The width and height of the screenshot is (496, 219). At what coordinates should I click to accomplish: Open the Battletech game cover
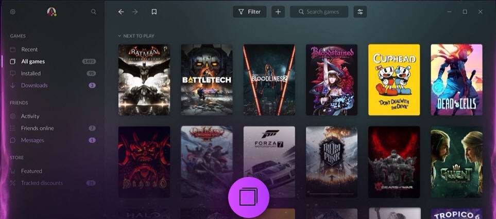point(207,80)
